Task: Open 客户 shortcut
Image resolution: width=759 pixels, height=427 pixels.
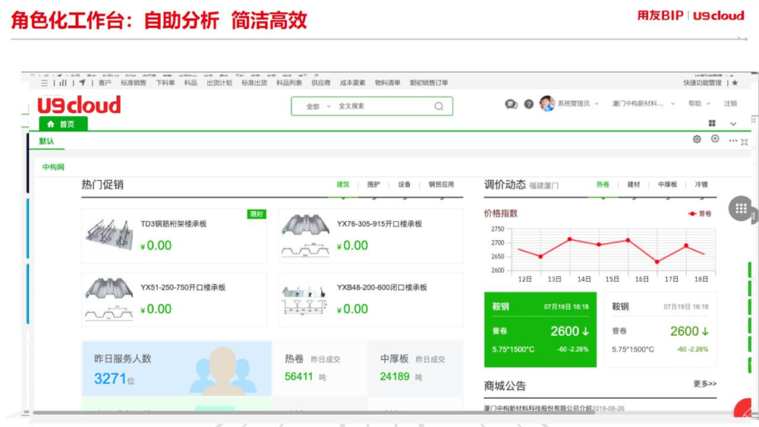Action: click(x=105, y=83)
